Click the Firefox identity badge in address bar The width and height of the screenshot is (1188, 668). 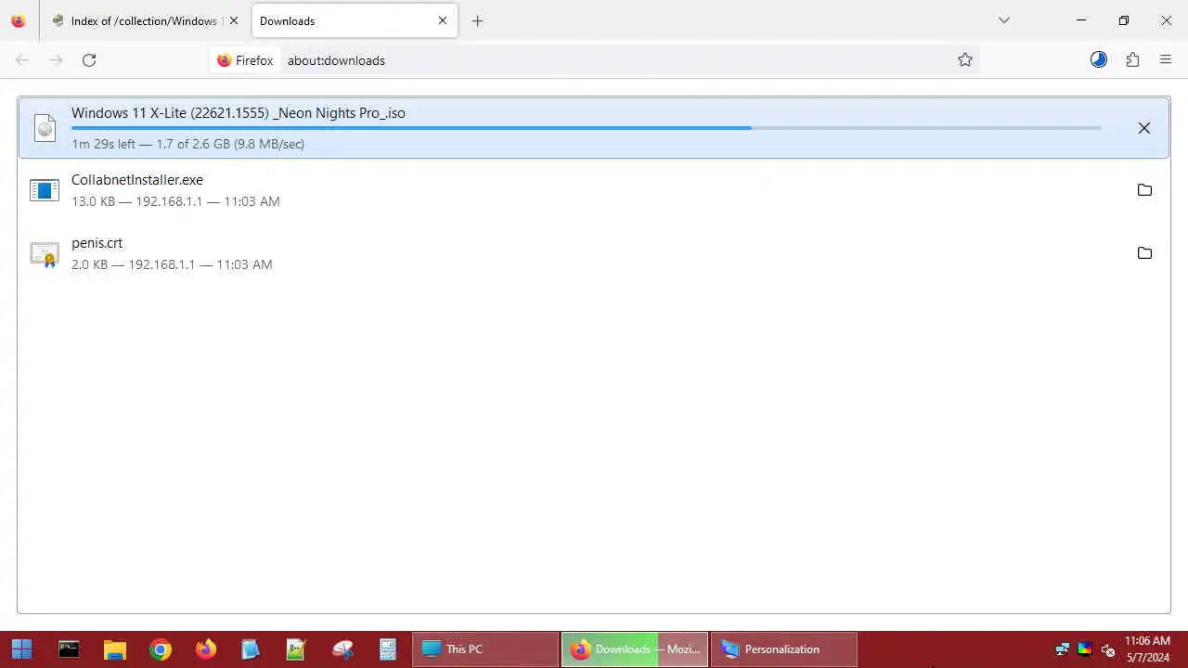(x=245, y=60)
